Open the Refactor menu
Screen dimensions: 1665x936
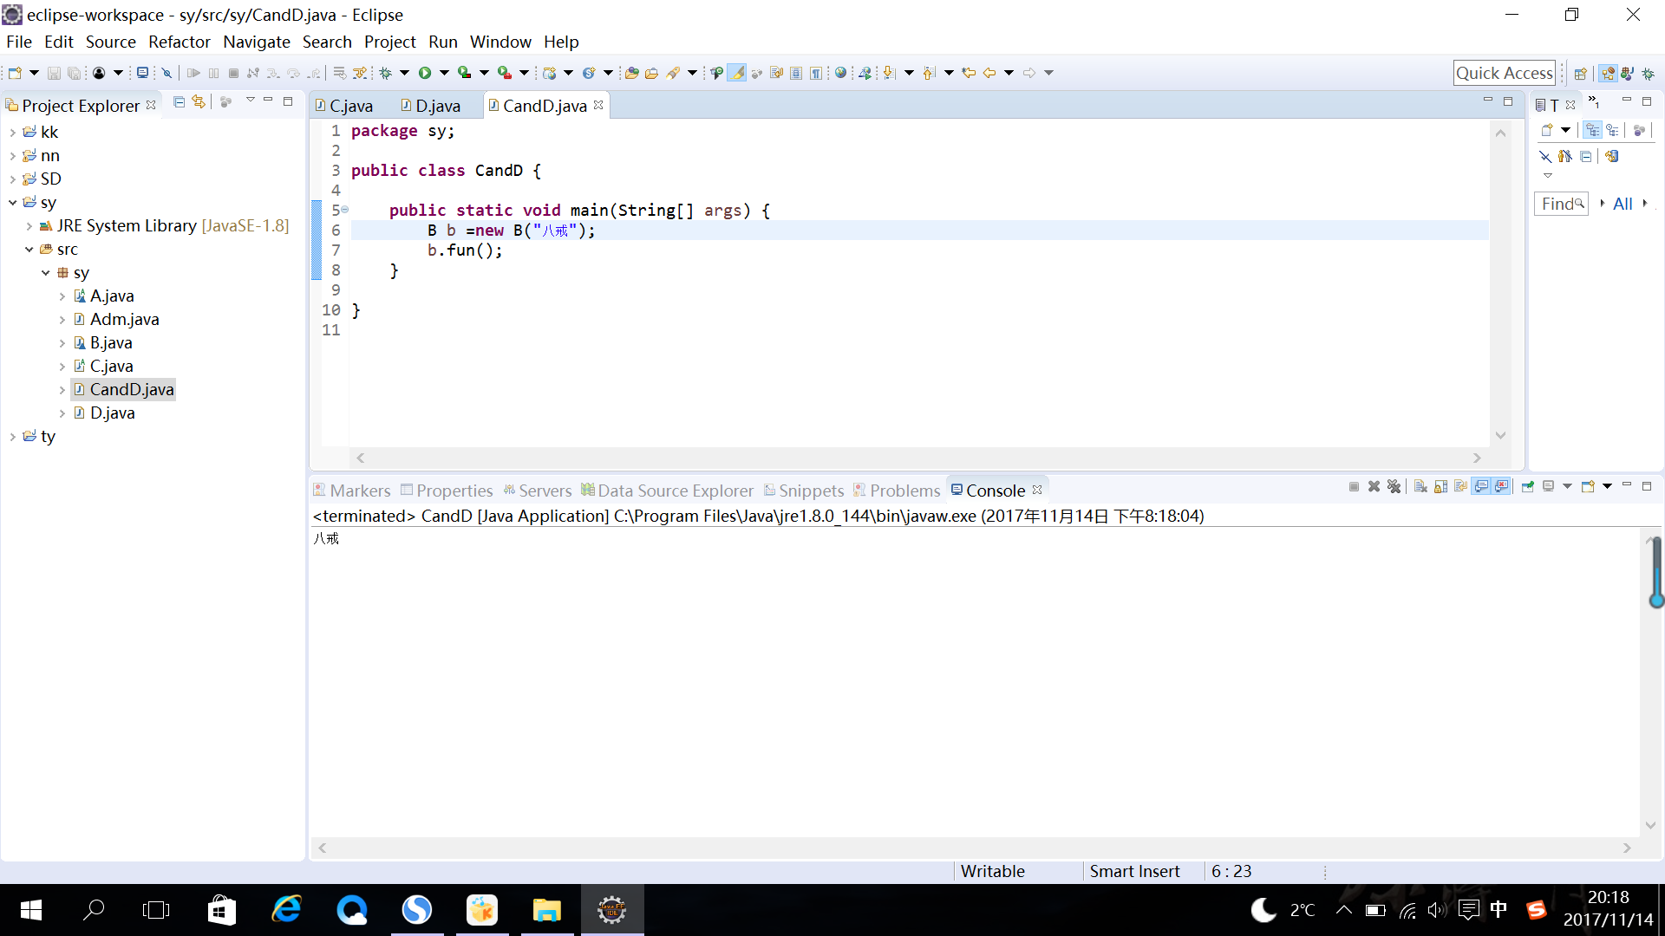click(x=179, y=42)
